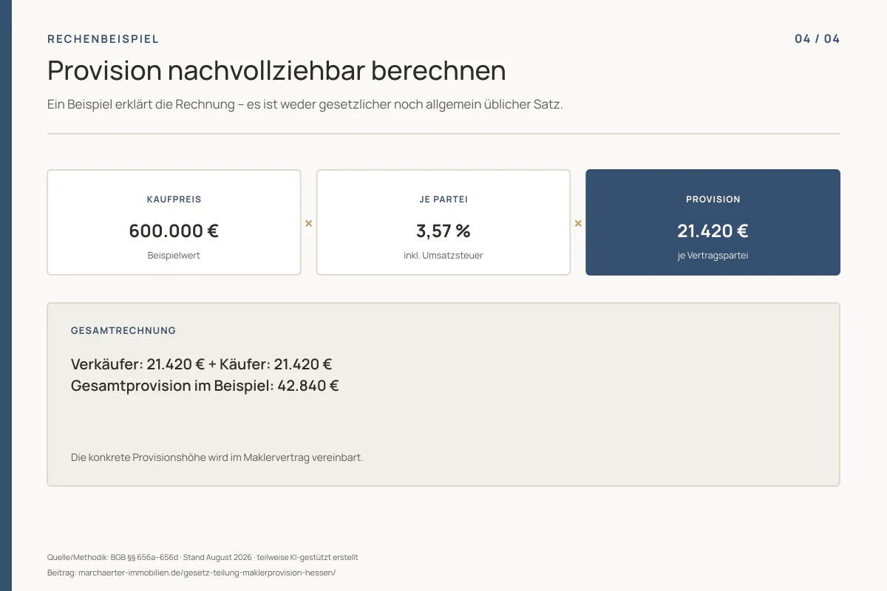Click the Gesamtrechnung section heading
The image size is (887, 591).
(x=123, y=331)
